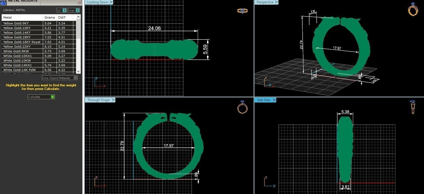The height and width of the screenshot is (194, 424).
Task: Select the Yellow Gold:14KY row
Action: point(39,33)
